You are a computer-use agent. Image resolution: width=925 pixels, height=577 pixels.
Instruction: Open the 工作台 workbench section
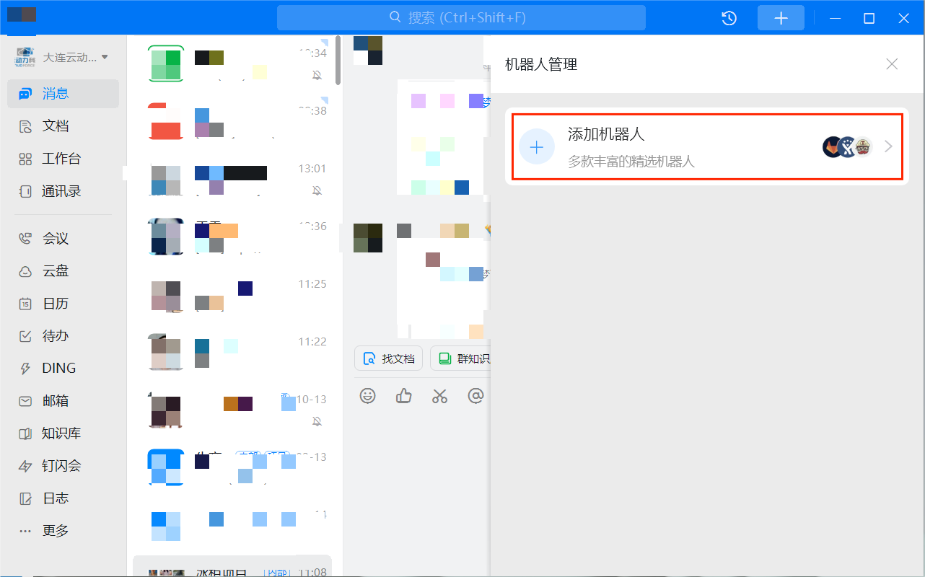click(63, 159)
